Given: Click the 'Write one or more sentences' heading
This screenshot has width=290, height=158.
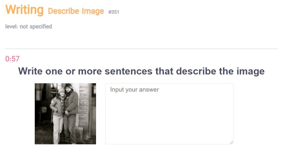Looking at the screenshot, I should click(x=141, y=71).
